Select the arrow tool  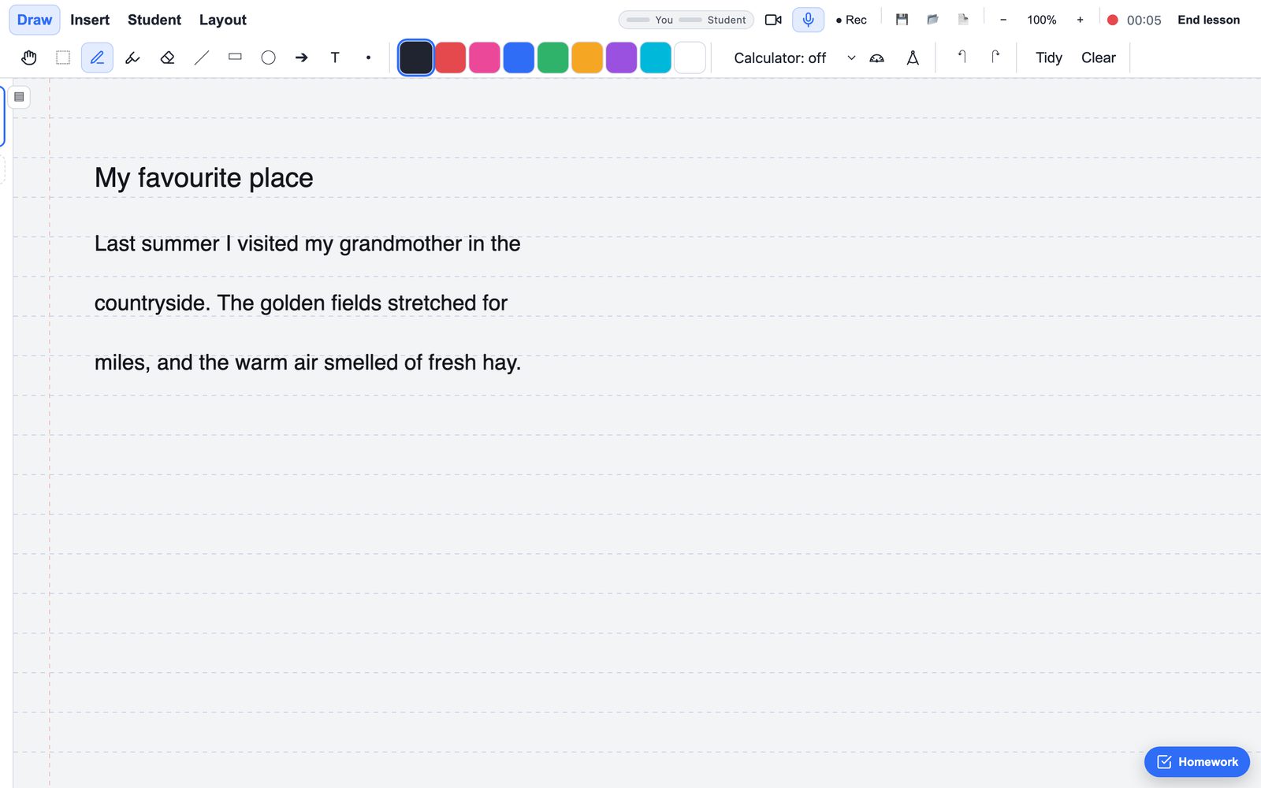(302, 58)
